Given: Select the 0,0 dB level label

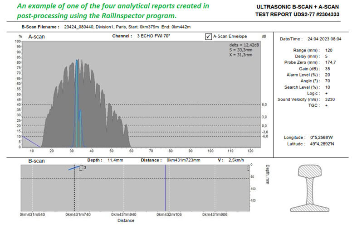Looking at the screenshot, I should (x=264, y=126).
